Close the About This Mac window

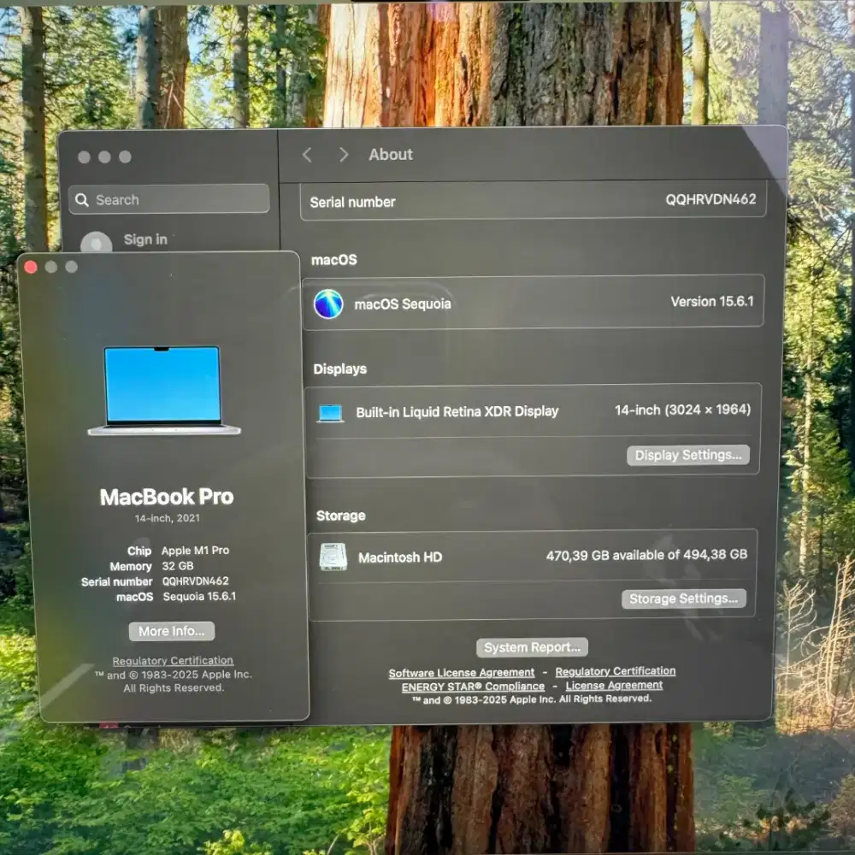(x=31, y=267)
